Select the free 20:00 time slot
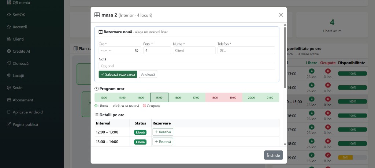The image size is (375, 168). pyautogui.click(x=251, y=97)
